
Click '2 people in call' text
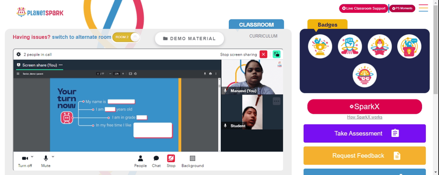(37, 55)
